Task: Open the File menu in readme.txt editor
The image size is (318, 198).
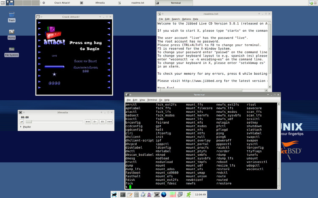Action: point(161,19)
